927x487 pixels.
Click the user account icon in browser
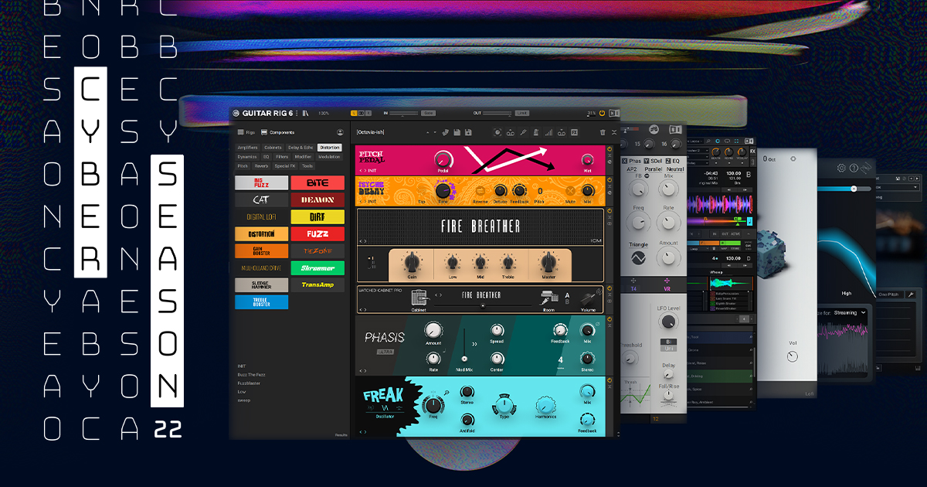pos(340,132)
